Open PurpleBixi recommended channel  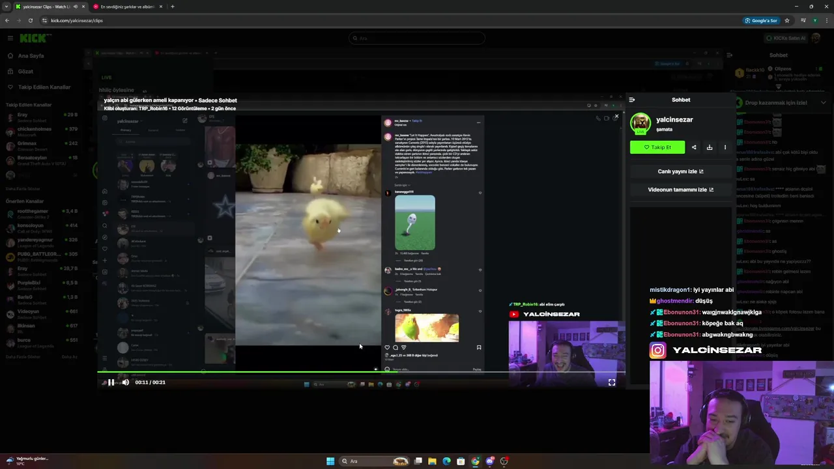click(42, 285)
